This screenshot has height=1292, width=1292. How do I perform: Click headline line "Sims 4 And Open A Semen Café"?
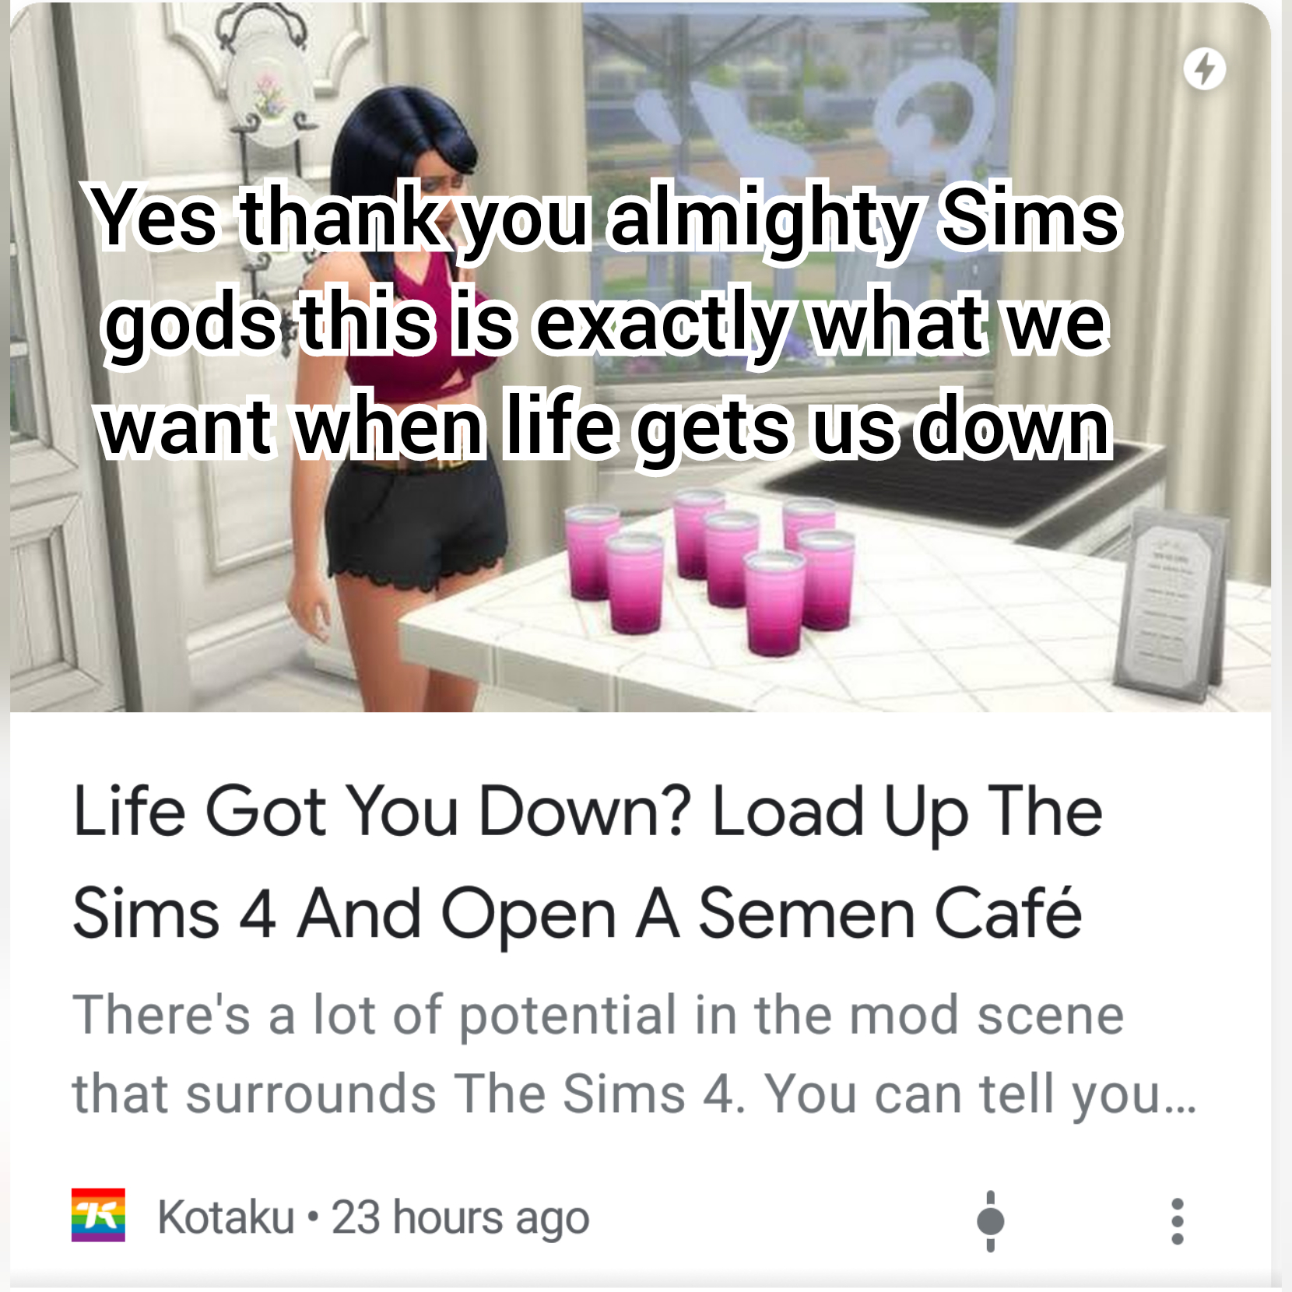[577, 914]
